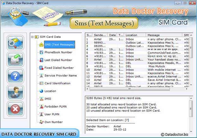The image size is (197, 138).
Task: Click the User PLMN tower icon
Action: coord(41,114)
